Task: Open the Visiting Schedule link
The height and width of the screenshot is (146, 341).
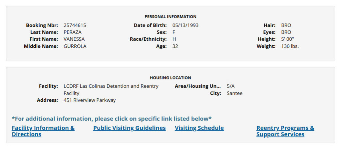Action: [199, 128]
